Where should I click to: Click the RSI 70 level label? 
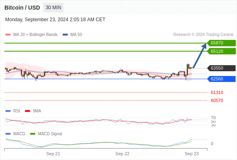click(213, 118)
